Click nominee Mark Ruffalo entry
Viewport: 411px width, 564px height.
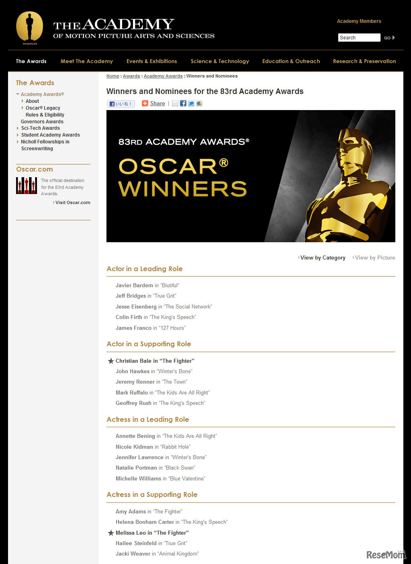pos(163,392)
